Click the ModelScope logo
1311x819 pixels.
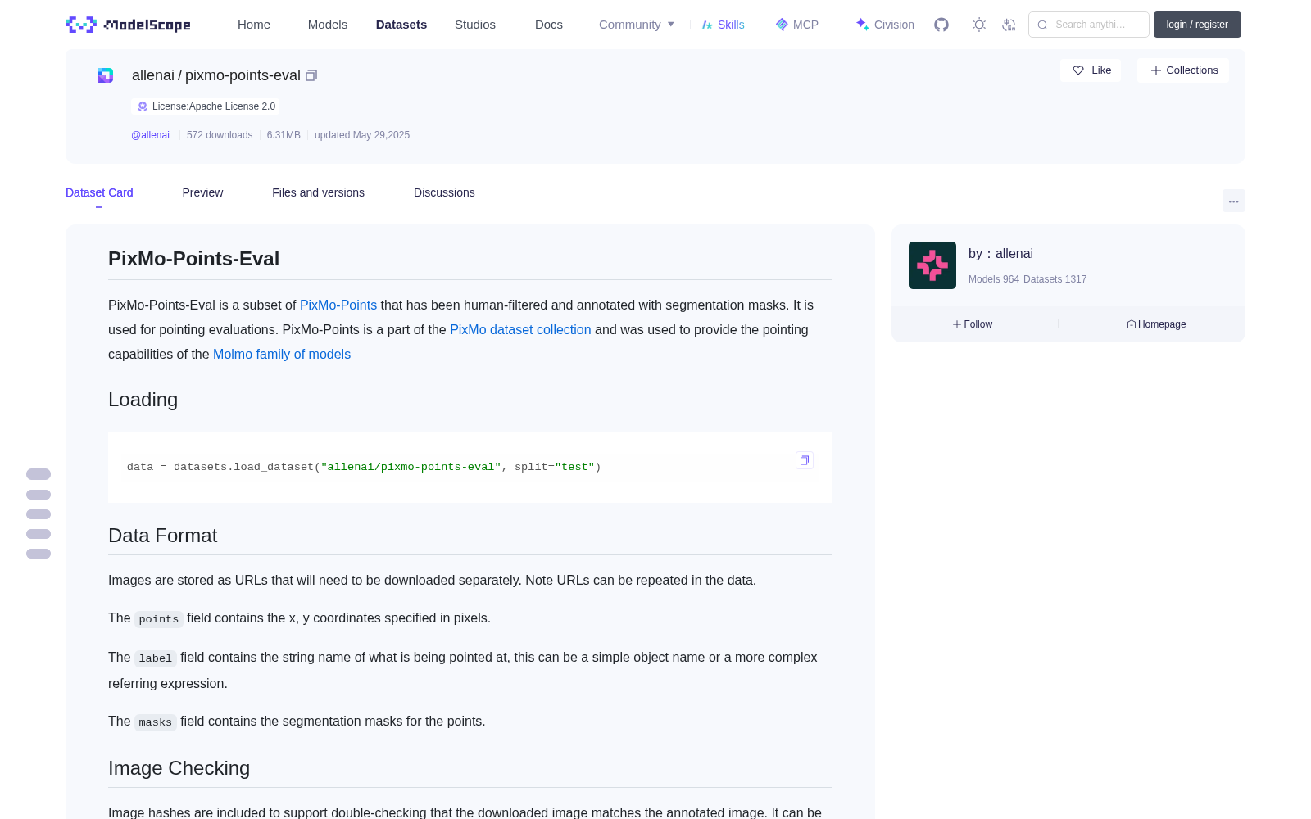(x=129, y=25)
